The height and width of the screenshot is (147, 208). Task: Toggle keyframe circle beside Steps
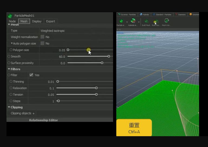point(11,101)
